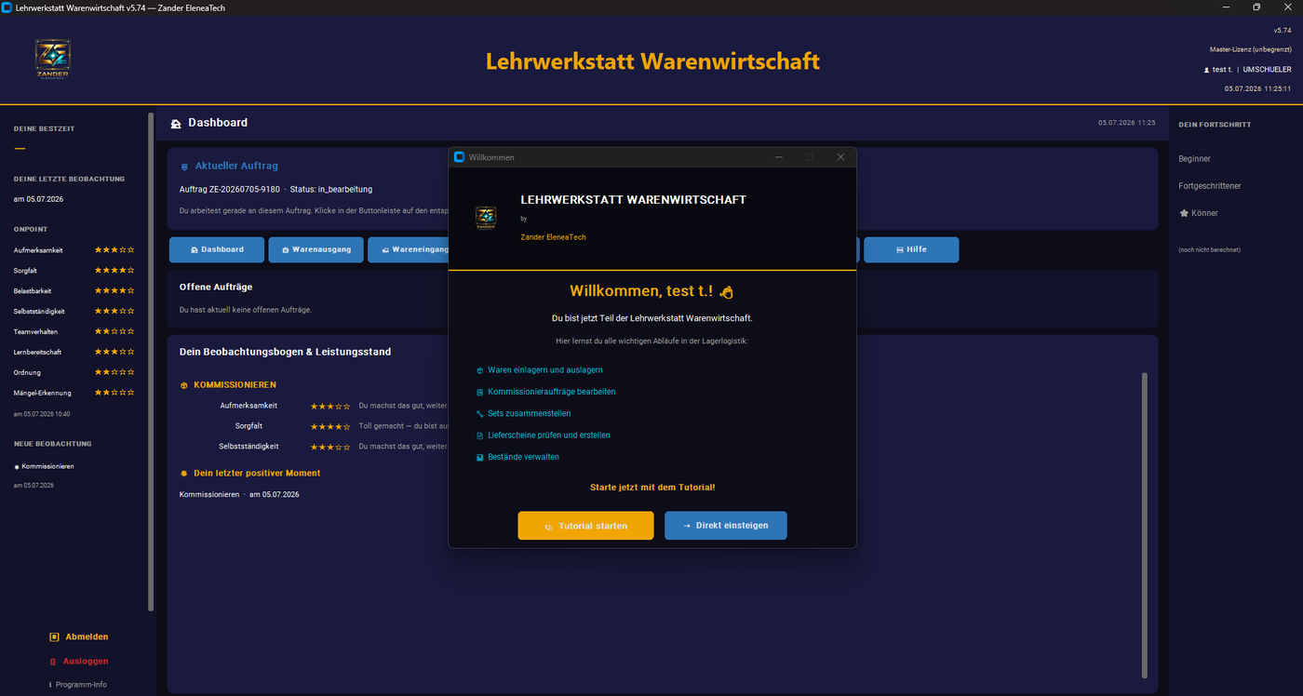
Task: Click the Aufmerksamkeit star rating in ONPOINT list
Action: tap(114, 250)
